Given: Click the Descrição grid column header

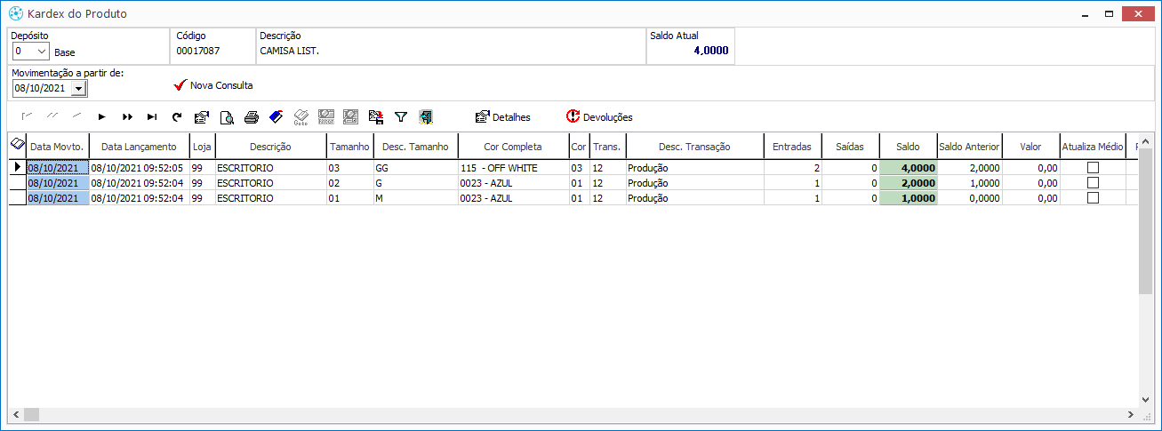Looking at the screenshot, I should (x=270, y=147).
